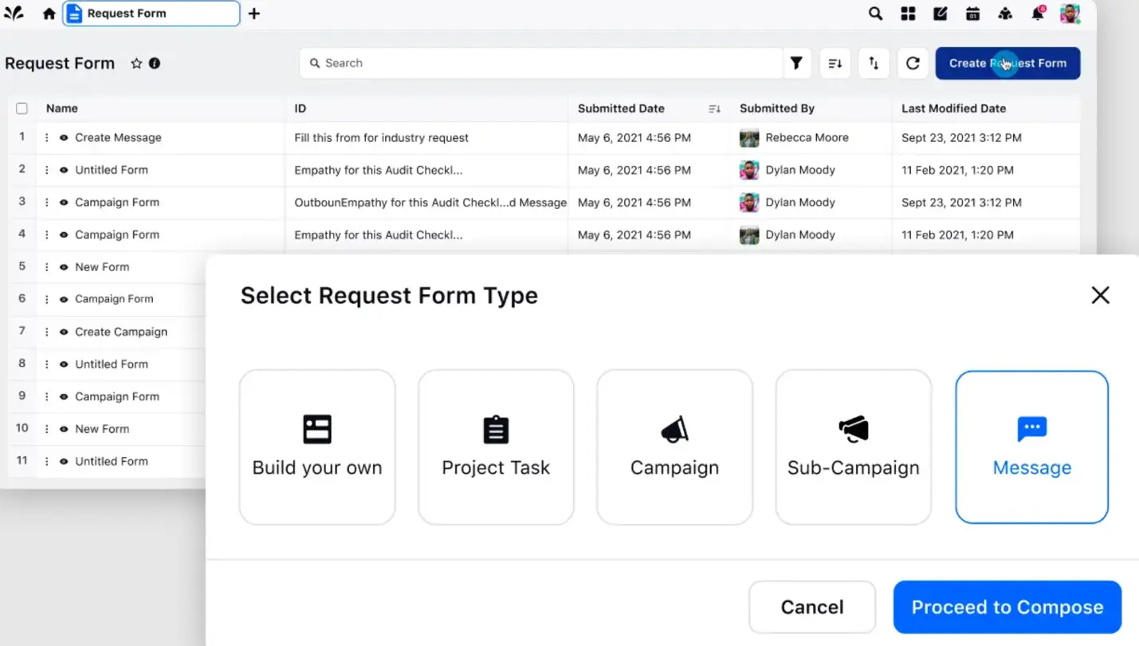1139x646 pixels.
Task: Open row options for row 11 Untitled Form
Action: coord(47,461)
